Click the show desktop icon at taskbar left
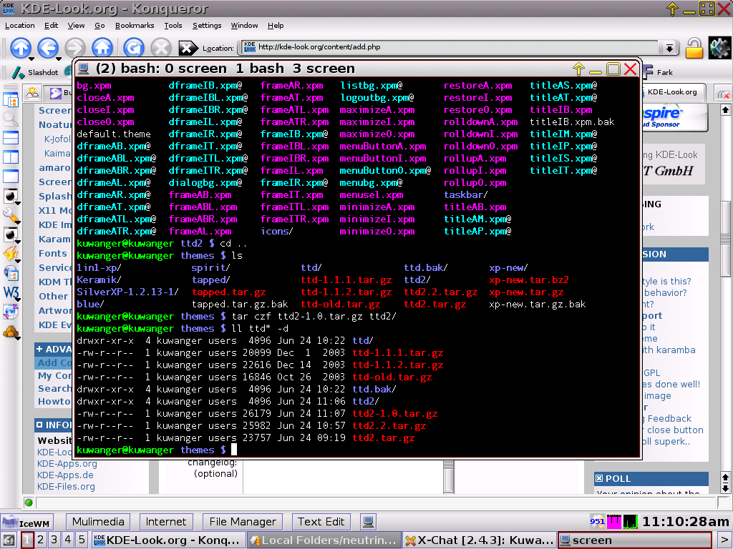Screen dimensions: 733x549 [x=9, y=540]
